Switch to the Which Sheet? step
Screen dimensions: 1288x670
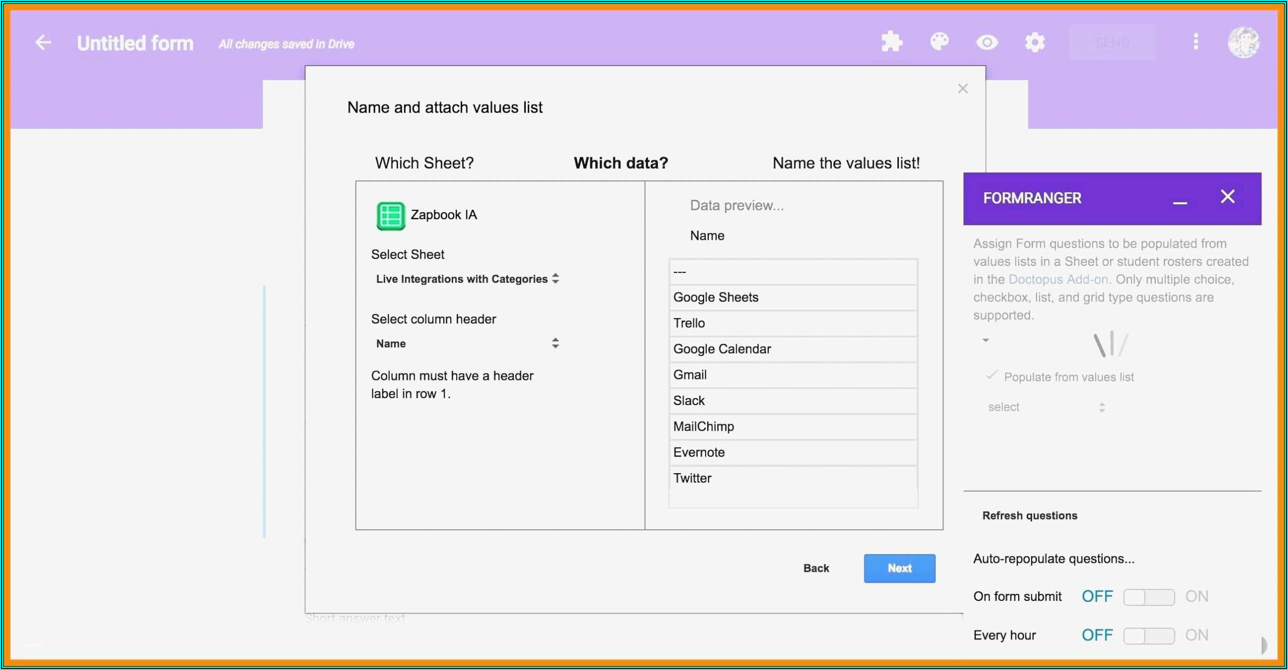point(424,163)
